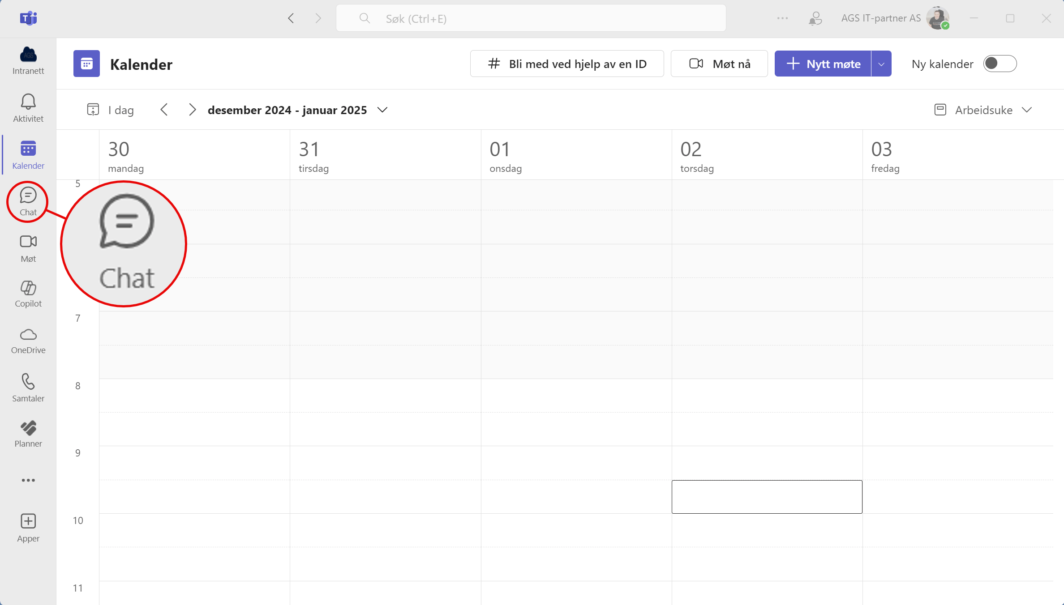The width and height of the screenshot is (1064, 605).
Task: Expand Arbeidsuke view selector
Action: tap(1027, 110)
